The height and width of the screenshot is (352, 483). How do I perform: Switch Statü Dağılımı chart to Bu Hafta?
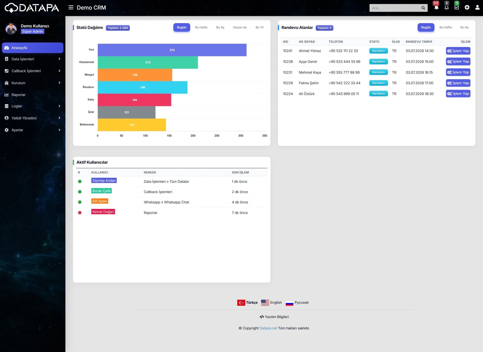tap(201, 27)
